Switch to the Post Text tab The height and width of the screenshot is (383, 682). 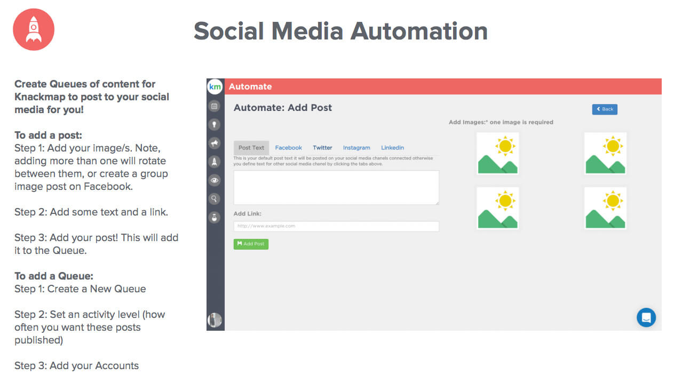251,148
